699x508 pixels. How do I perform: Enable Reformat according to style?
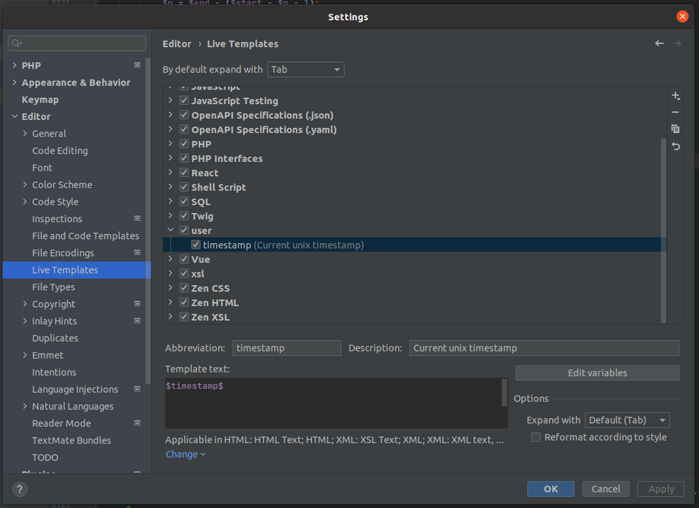[536, 437]
